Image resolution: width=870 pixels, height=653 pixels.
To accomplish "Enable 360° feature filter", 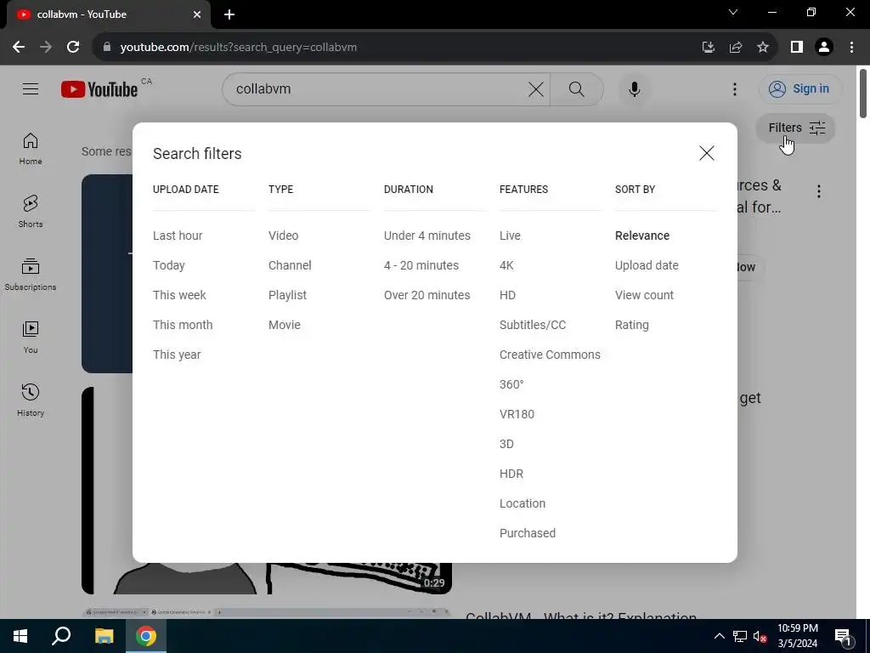I will [x=511, y=384].
